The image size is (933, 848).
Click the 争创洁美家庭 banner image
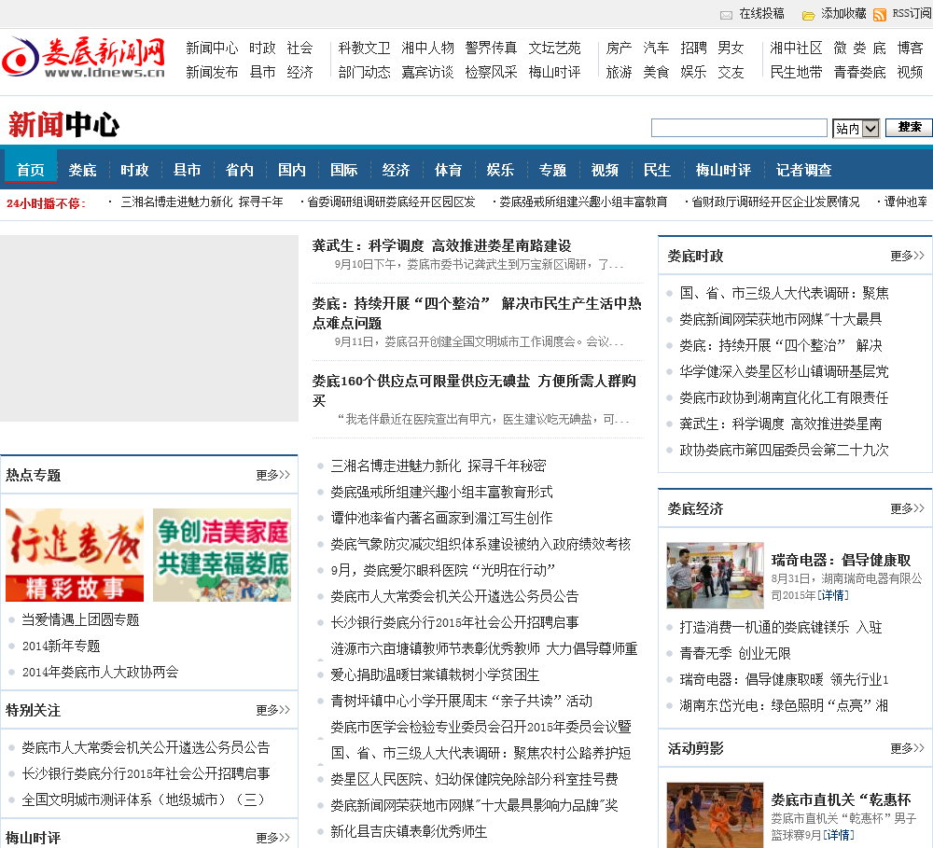tap(222, 555)
